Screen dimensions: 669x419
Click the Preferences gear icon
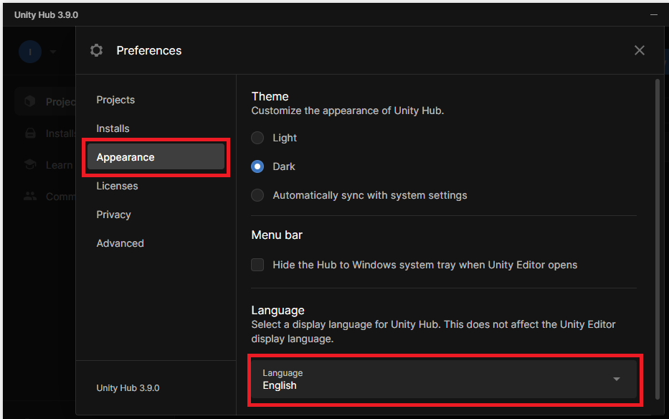pyautogui.click(x=96, y=50)
